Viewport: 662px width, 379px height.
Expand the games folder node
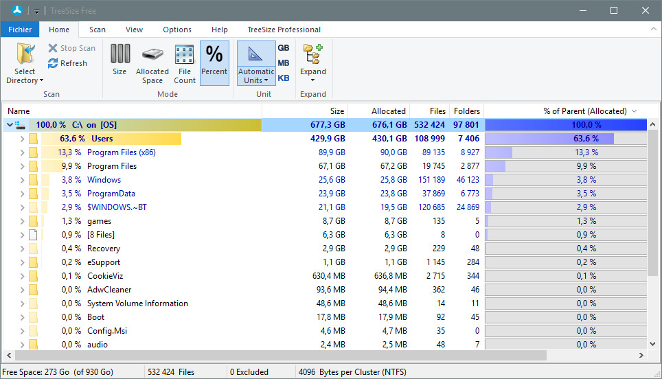click(22, 221)
